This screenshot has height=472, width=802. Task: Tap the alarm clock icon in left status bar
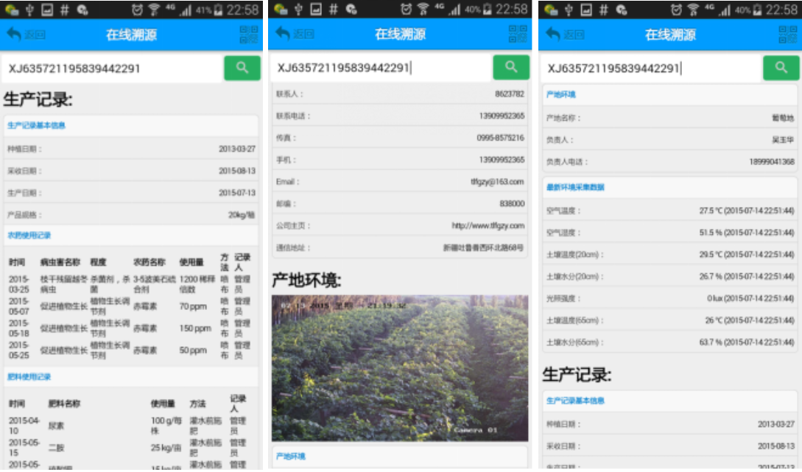(138, 10)
